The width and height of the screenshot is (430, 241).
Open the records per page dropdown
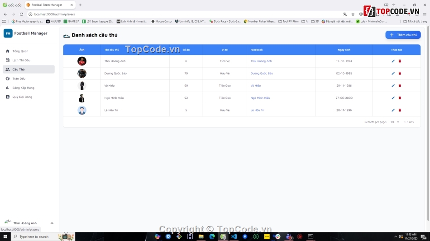click(x=395, y=122)
